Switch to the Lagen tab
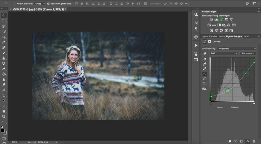The width and height of the screenshot is (261, 144). coord(205,36)
